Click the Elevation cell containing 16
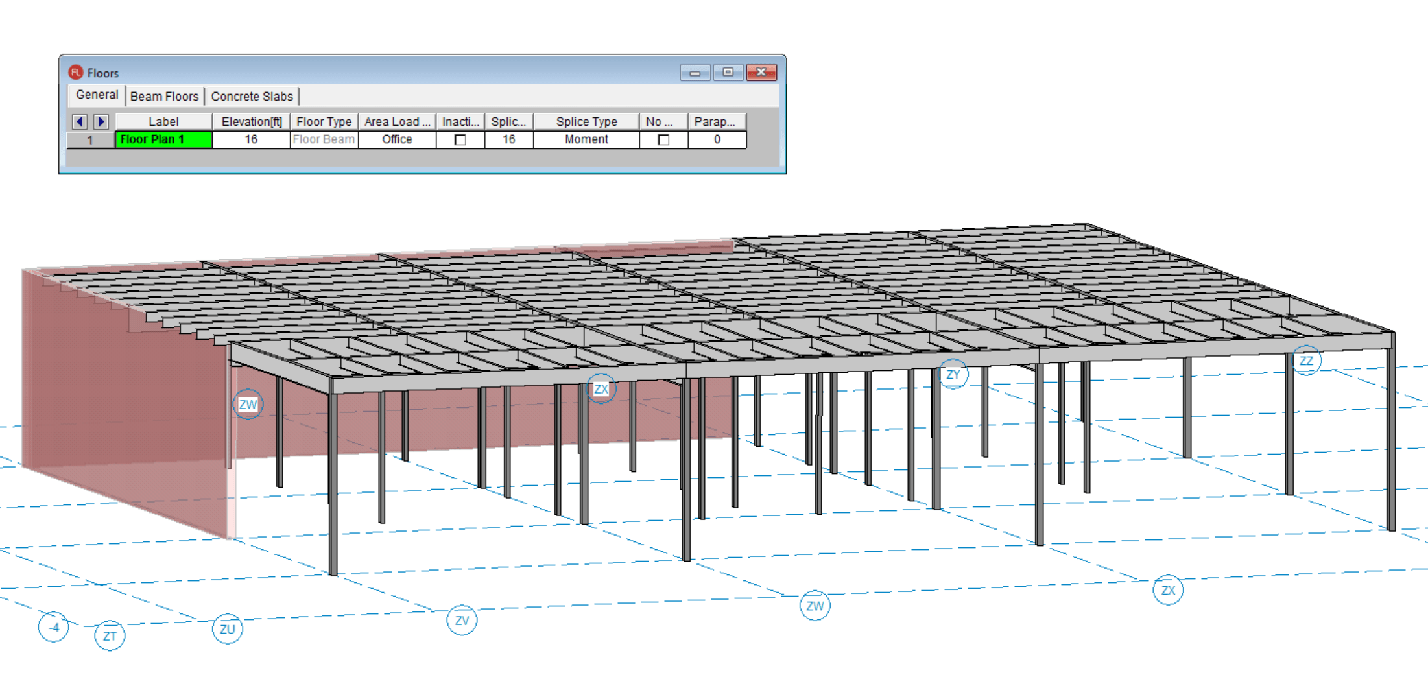1428x675 pixels. 251,139
